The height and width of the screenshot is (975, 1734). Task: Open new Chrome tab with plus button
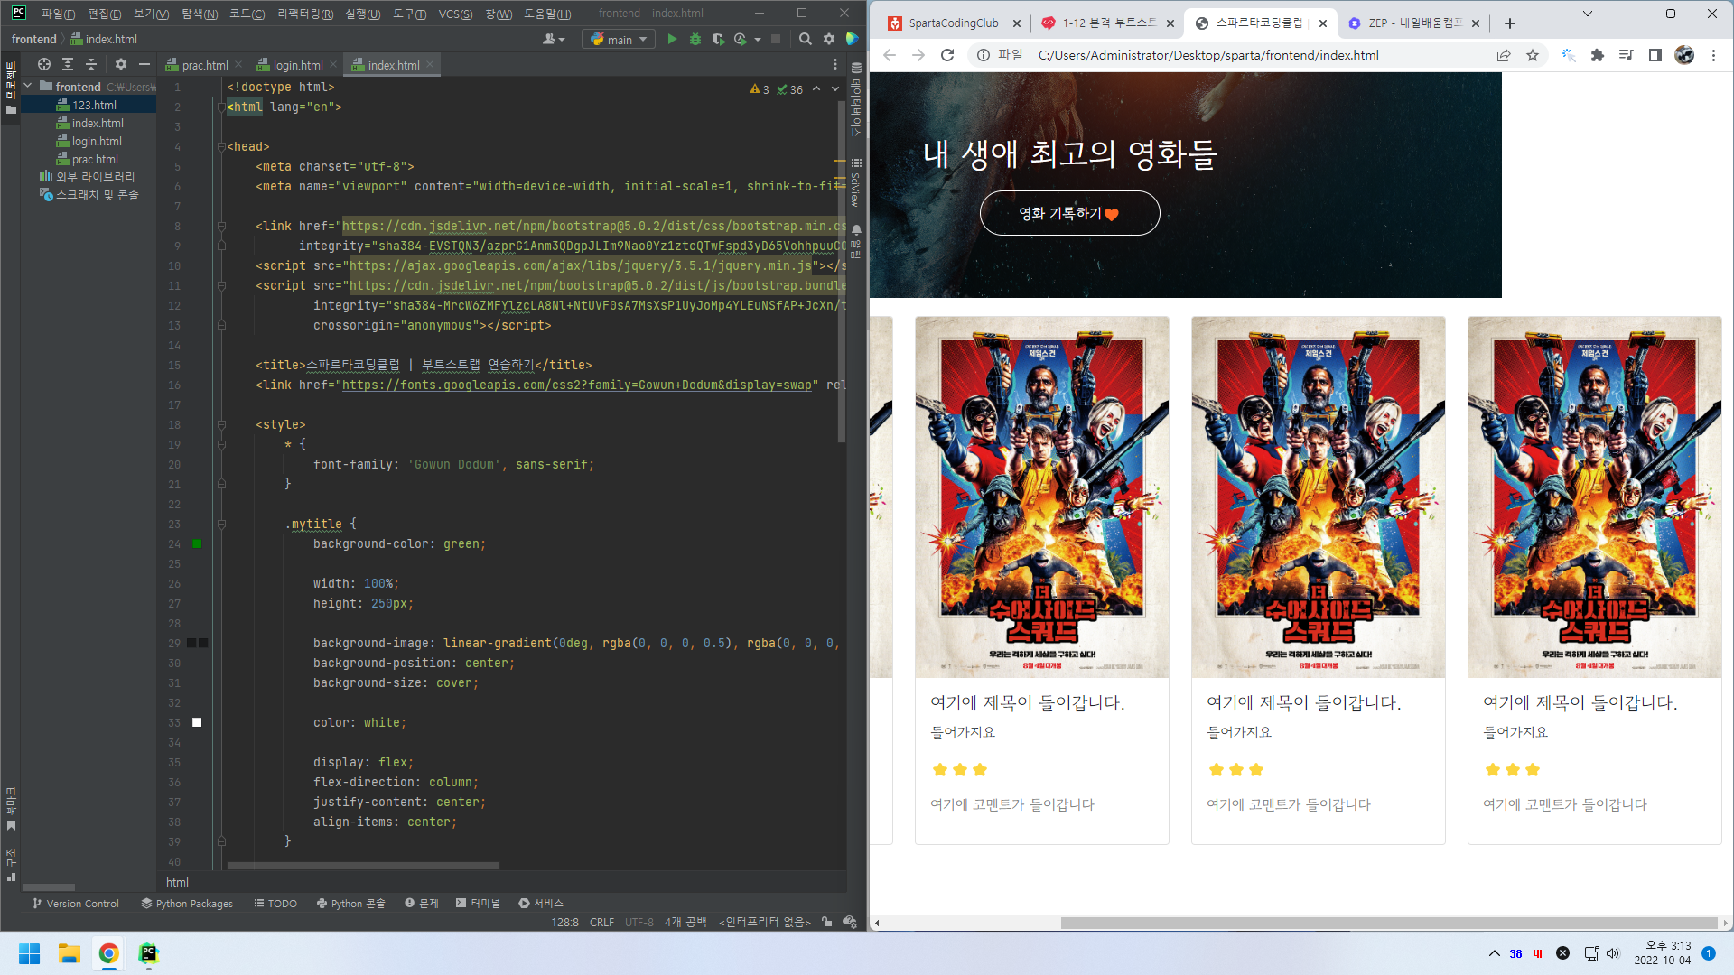pyautogui.click(x=1510, y=23)
